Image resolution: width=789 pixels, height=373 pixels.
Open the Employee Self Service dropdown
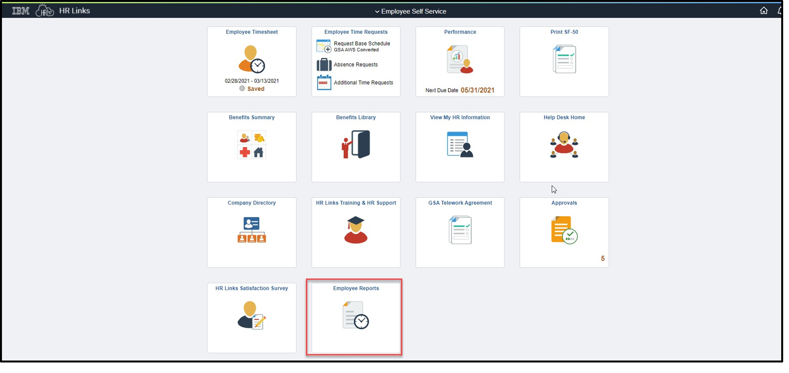tap(410, 11)
